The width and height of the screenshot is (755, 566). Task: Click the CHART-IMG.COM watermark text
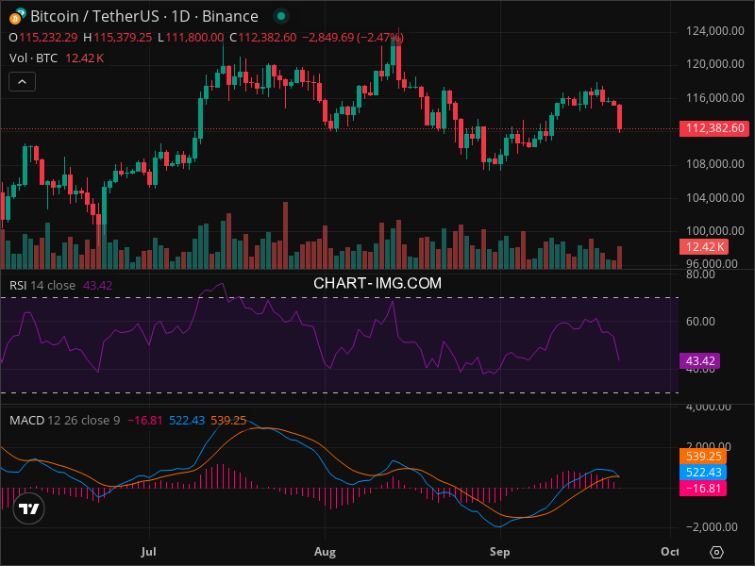pos(377,283)
